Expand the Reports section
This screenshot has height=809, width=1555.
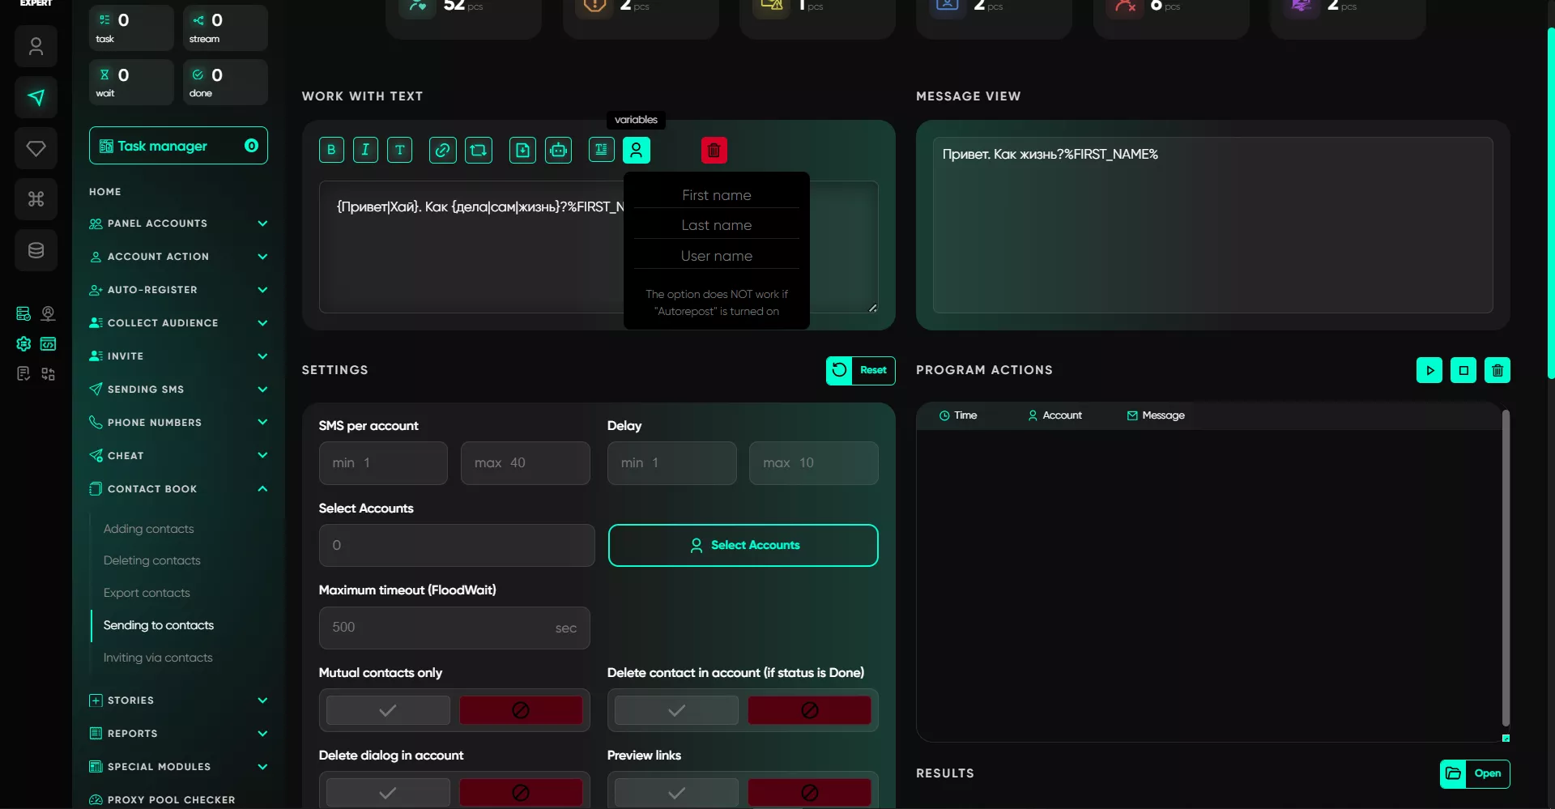coord(178,734)
